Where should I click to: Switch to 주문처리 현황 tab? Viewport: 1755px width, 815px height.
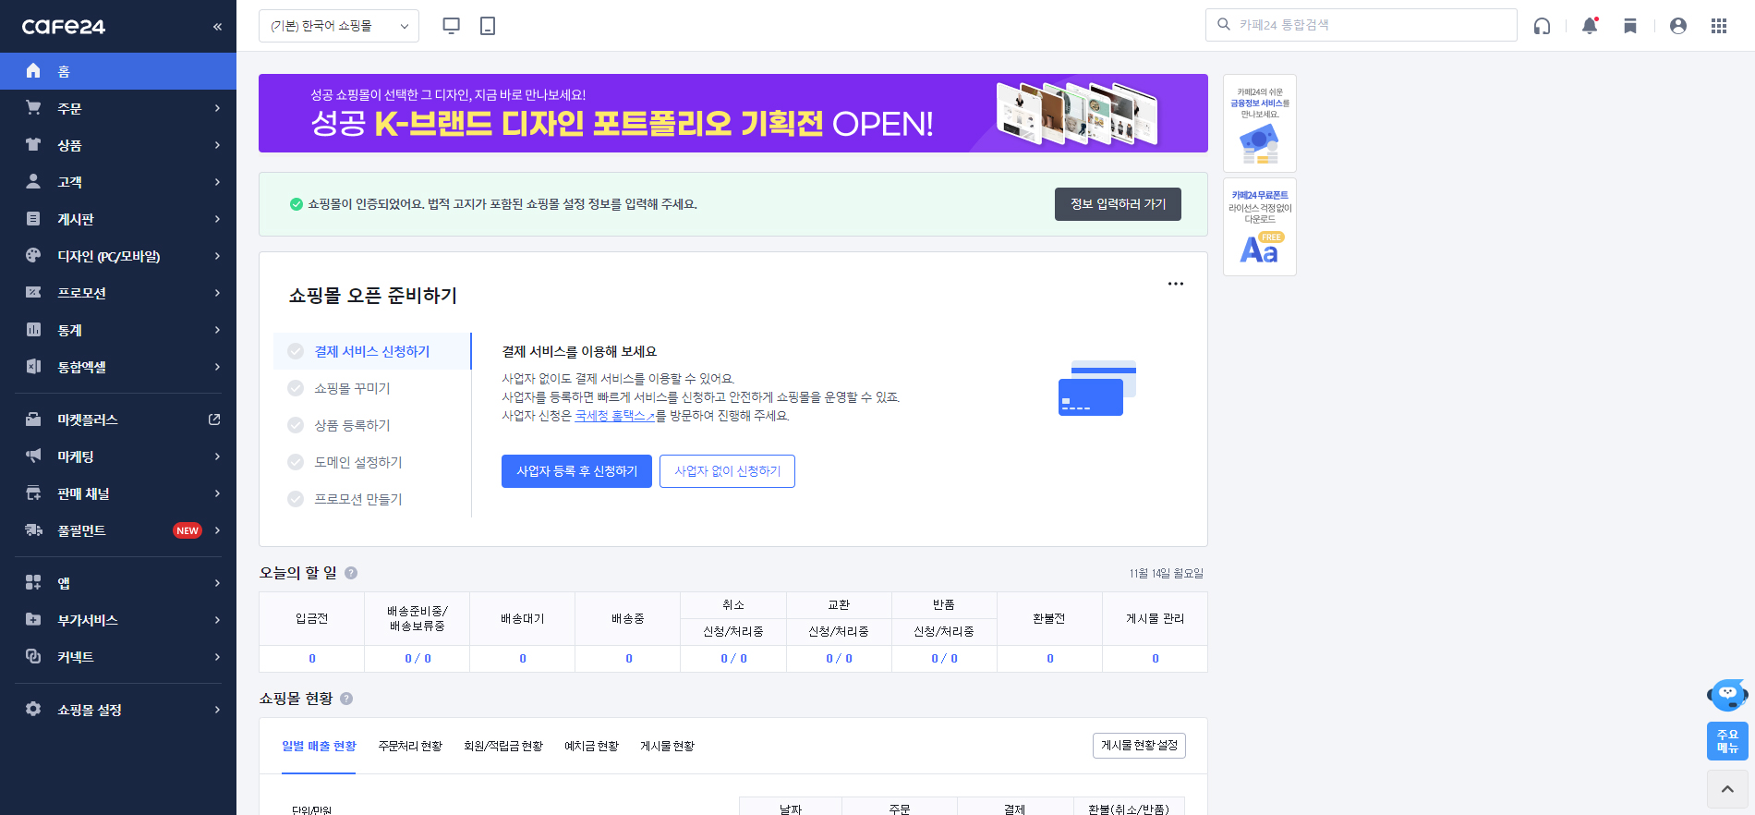410,746
